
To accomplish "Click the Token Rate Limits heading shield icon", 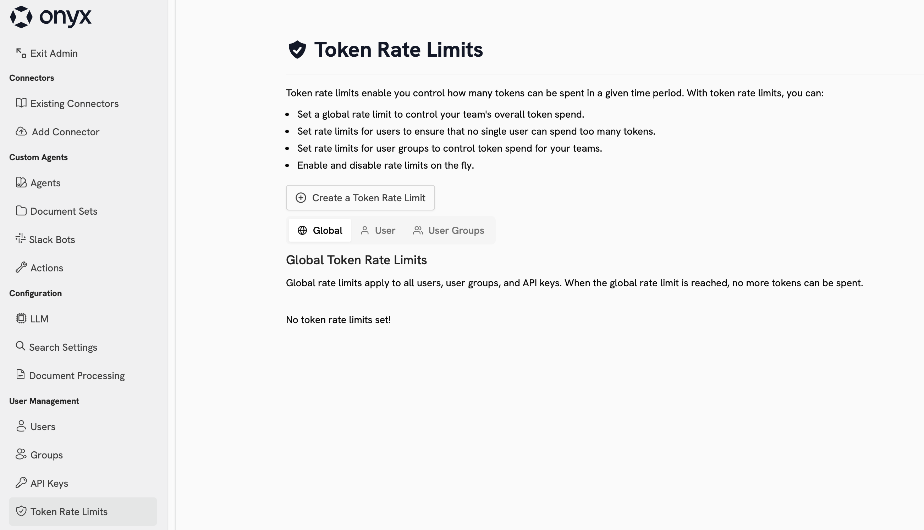I will click(x=297, y=50).
